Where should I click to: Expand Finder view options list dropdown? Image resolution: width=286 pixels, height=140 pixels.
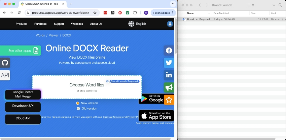[x=250, y=5]
